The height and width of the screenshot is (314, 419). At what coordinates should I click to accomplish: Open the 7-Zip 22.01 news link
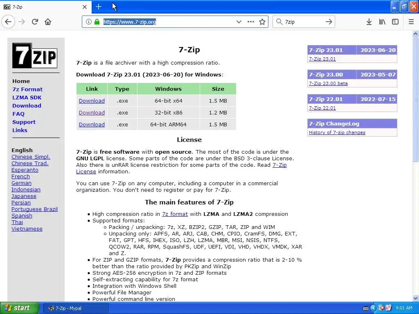pos(322,108)
